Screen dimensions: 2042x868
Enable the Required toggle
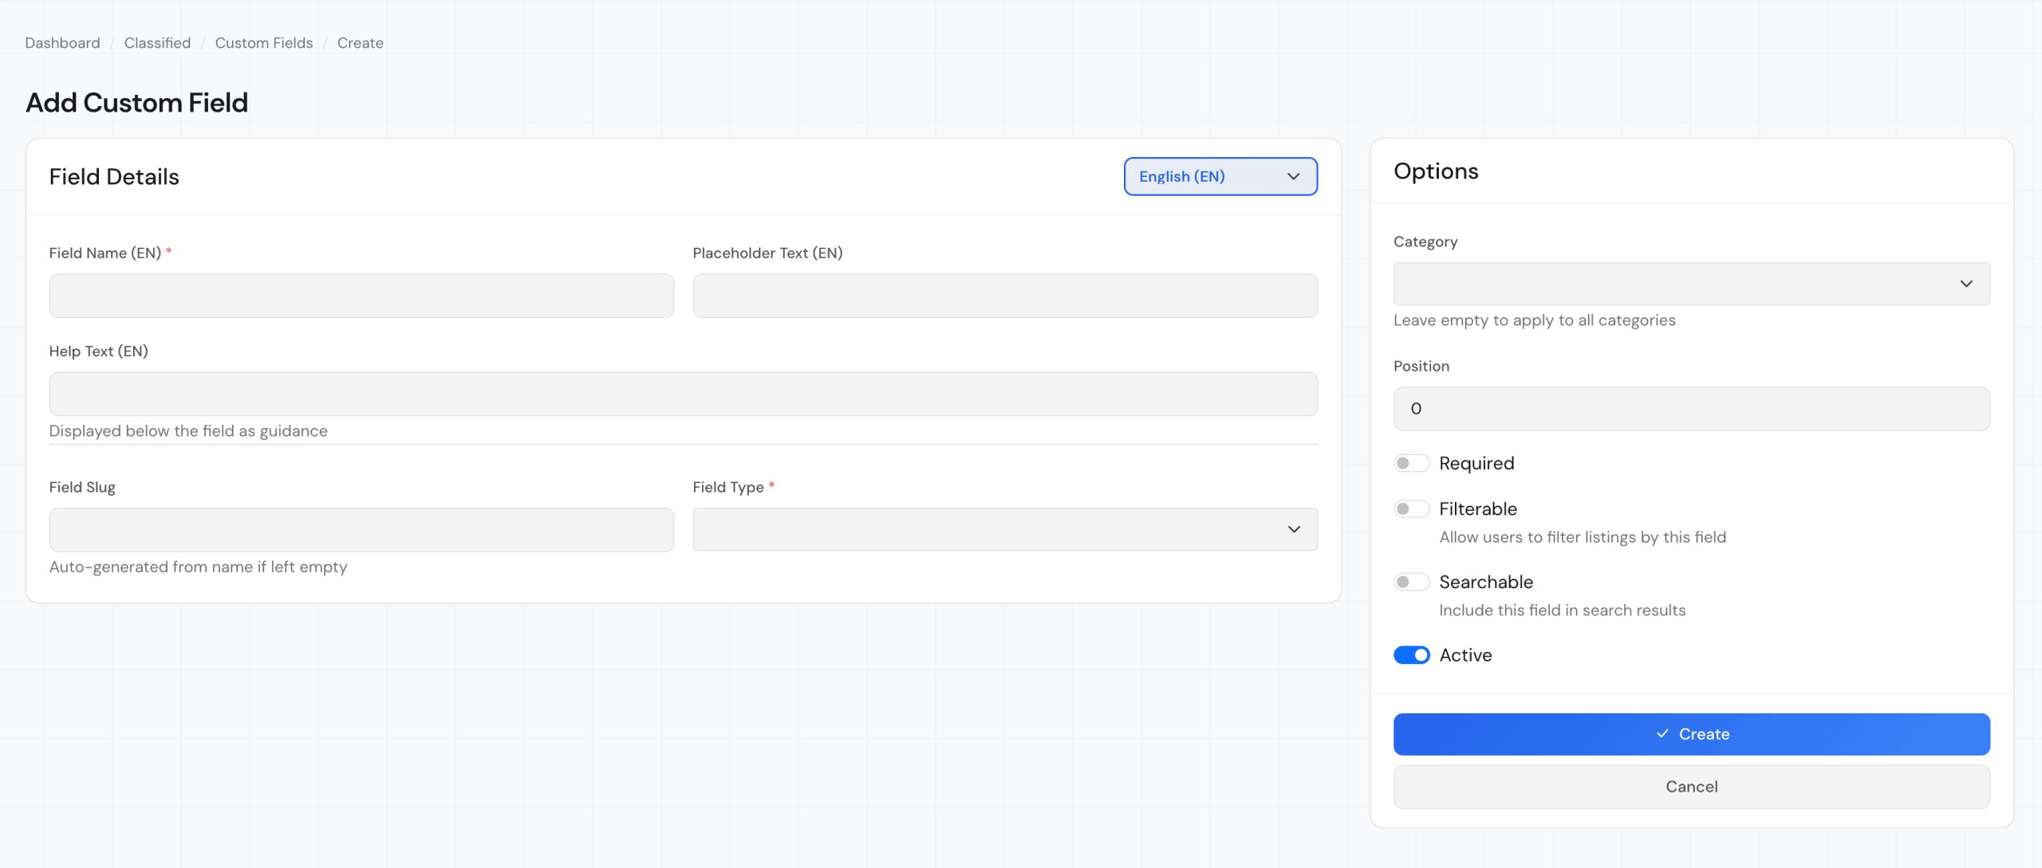tap(1411, 463)
